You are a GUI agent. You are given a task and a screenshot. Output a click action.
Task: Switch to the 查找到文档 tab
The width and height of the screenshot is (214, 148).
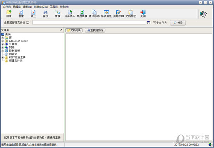(95, 31)
